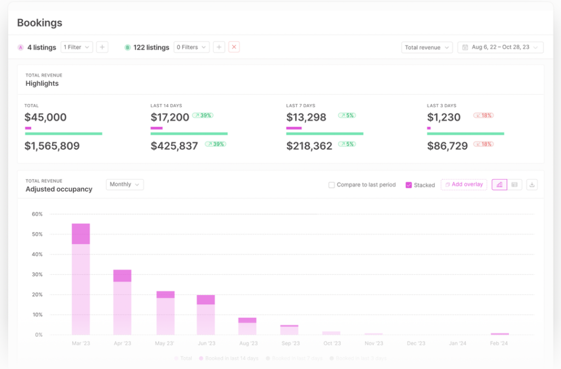Viewport: 561px width, 369px height.
Task: Click the Add overlay button
Action: 463,184
